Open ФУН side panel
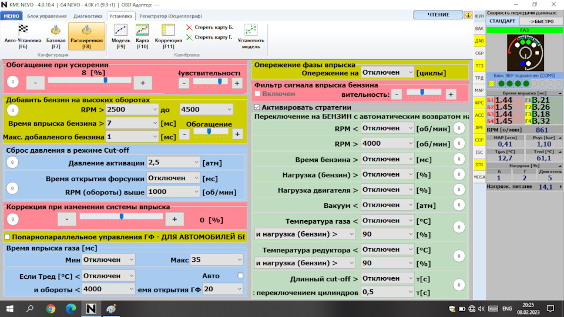This screenshot has height=317, width=564. pyautogui.click(x=479, y=16)
